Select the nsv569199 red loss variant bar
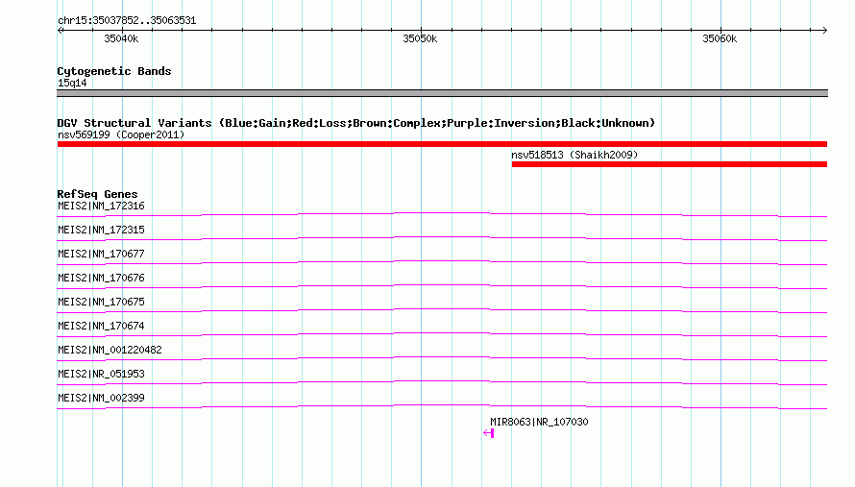The height and width of the screenshot is (487, 855). (x=442, y=144)
